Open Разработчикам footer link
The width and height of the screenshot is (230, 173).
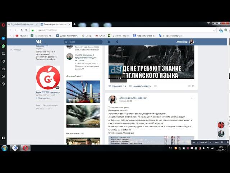pyautogui.click(x=50, y=106)
